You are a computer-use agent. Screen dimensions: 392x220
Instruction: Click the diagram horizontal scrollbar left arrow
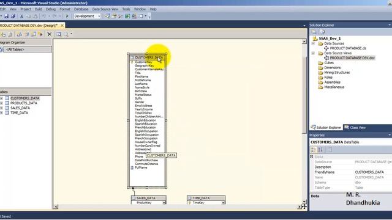pyautogui.click(x=56, y=207)
